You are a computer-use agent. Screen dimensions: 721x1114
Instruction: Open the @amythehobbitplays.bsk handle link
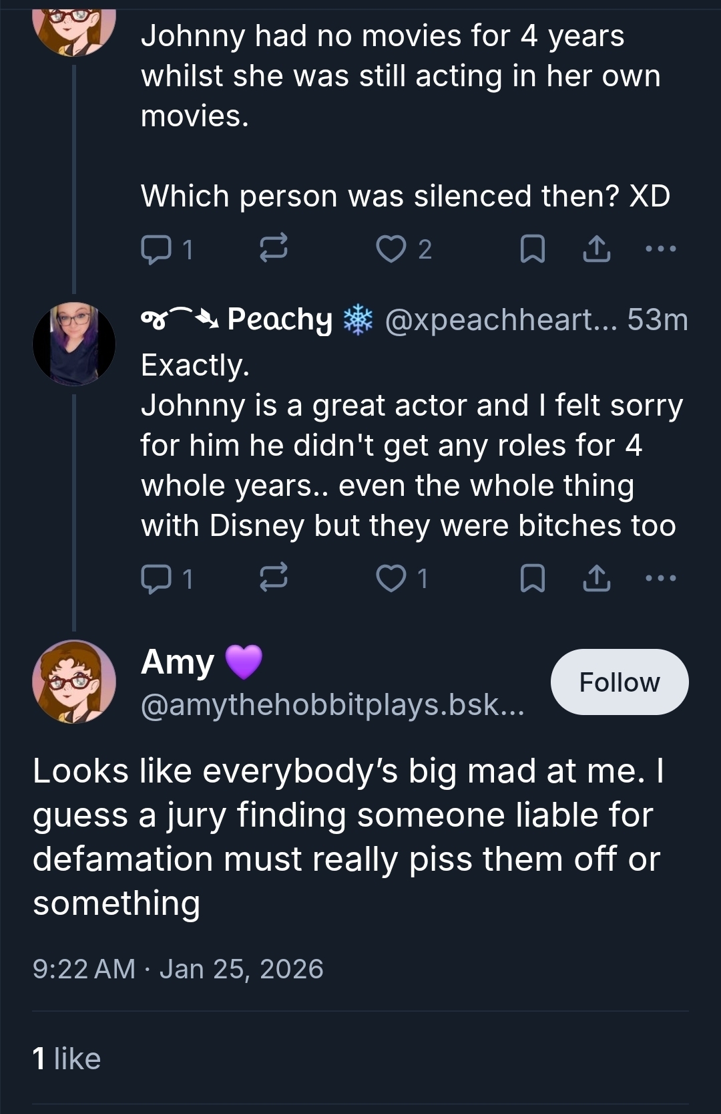[x=332, y=705]
